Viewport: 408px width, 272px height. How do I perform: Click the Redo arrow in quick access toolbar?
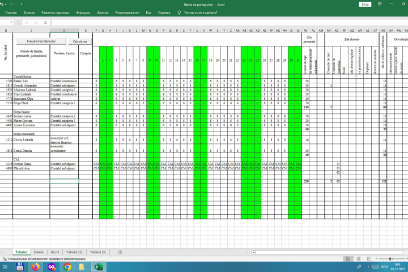(x=11, y=5)
